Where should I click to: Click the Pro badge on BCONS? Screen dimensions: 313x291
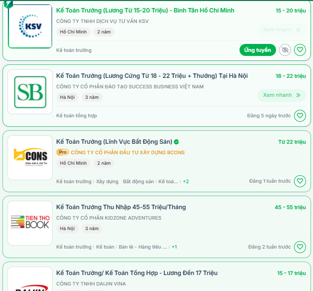pyautogui.click(x=62, y=152)
